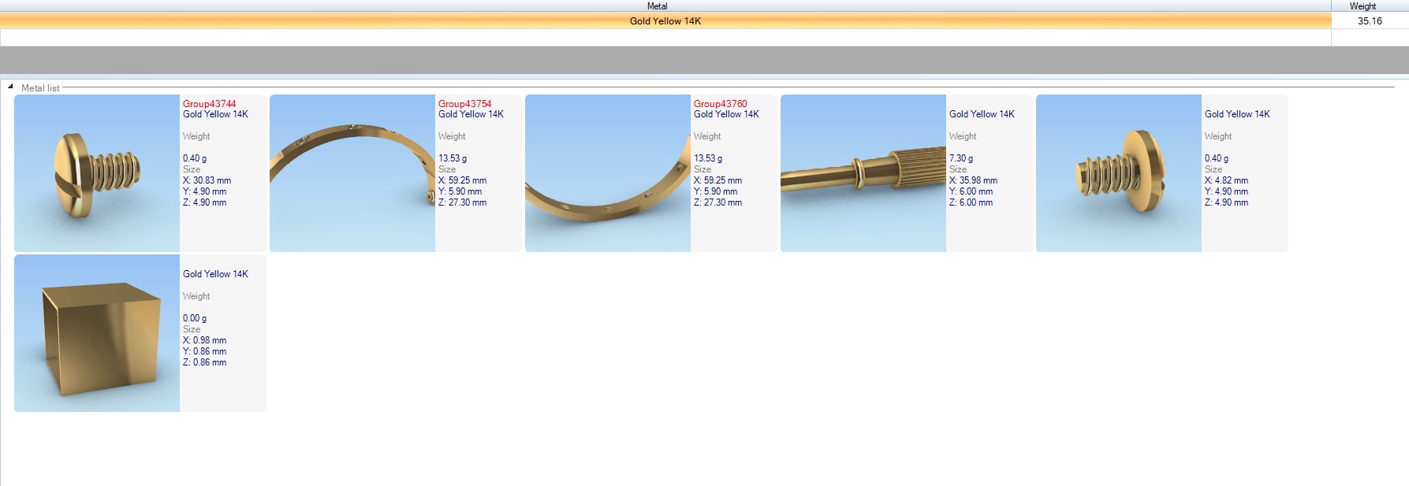Click the red Group43754 name label
Viewport: 1409px width, 486px height.
[464, 104]
